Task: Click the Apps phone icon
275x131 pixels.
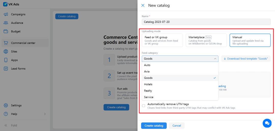Action: point(6,60)
